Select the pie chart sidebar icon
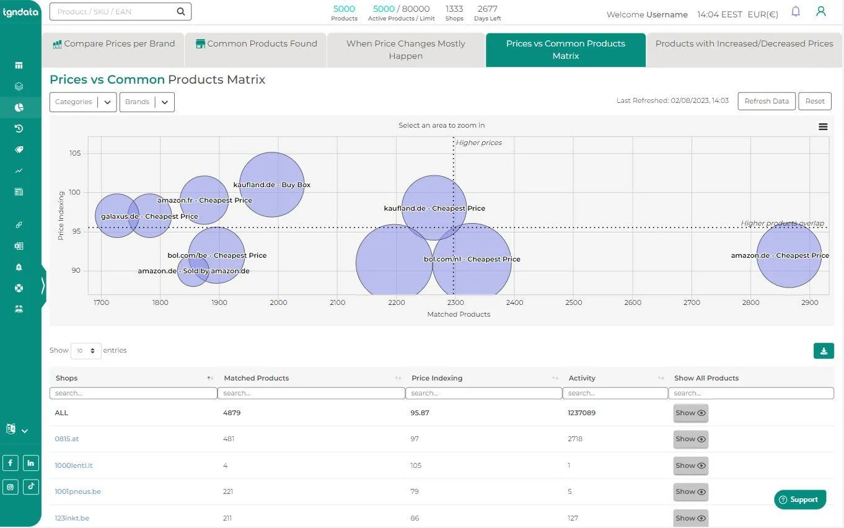 coord(19,107)
